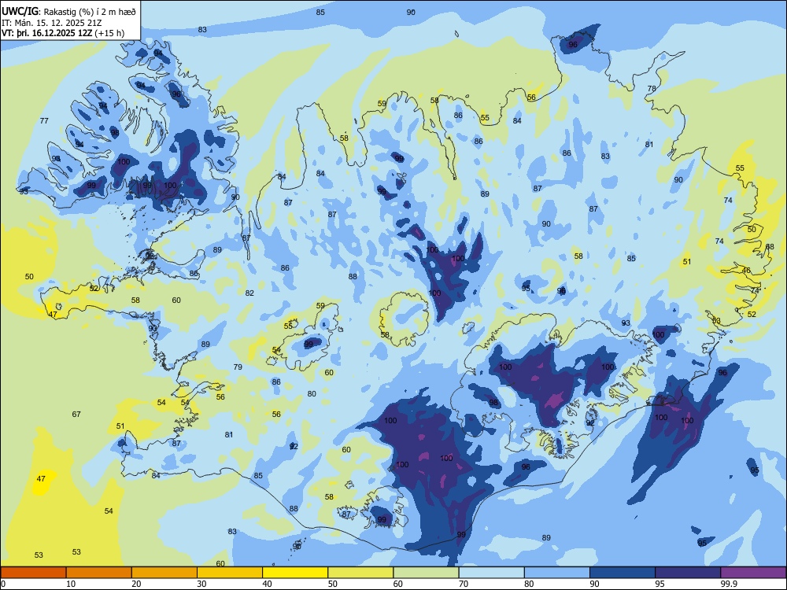Click the map value '67'
787x590 pixels.
click(x=76, y=414)
